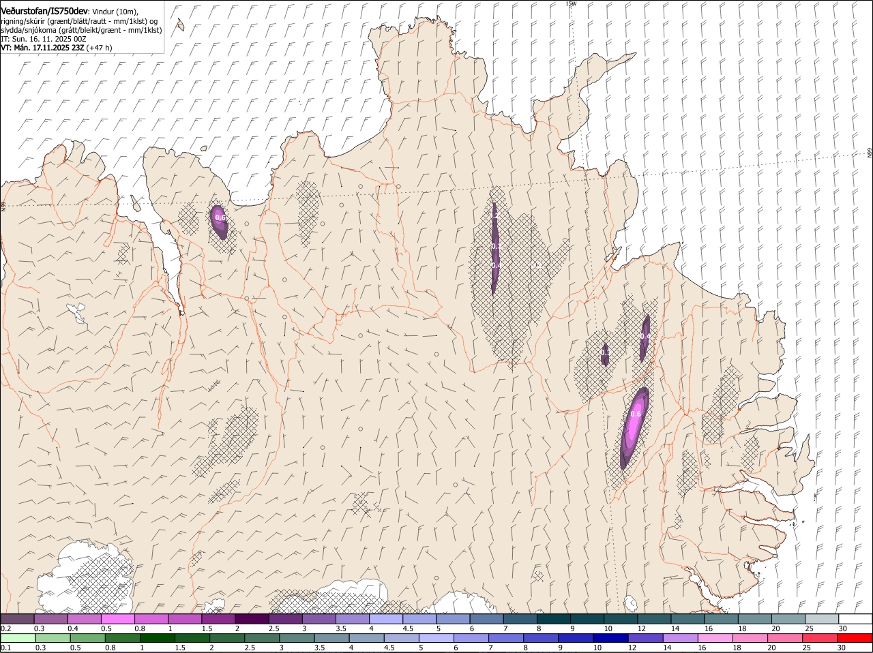Click the 'IT: Sun. 16. 11. 2025 00Z' line
This screenshot has width=873, height=653.
(x=43, y=39)
